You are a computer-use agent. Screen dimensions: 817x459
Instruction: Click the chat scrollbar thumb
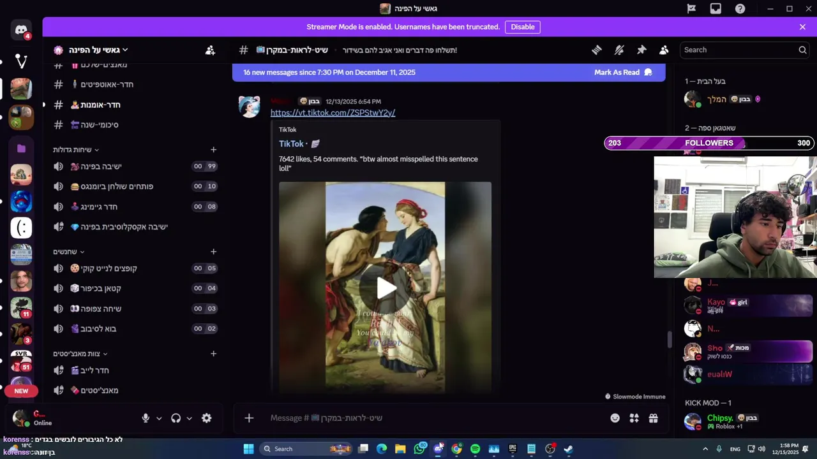pyautogui.click(x=669, y=339)
